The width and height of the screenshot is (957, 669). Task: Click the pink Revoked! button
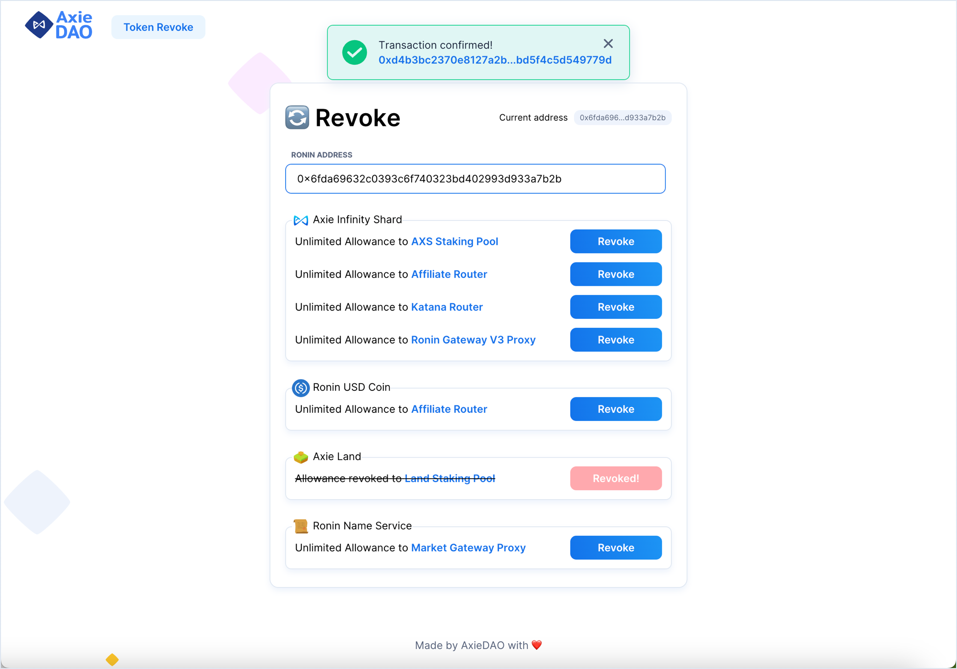tap(616, 478)
